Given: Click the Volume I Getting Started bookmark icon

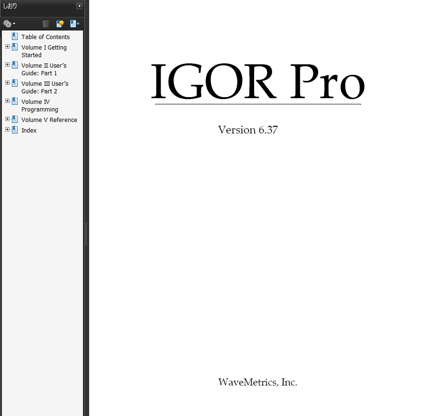Looking at the screenshot, I should click(15, 47).
